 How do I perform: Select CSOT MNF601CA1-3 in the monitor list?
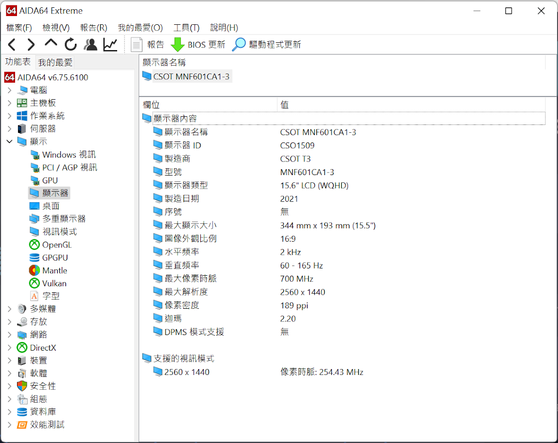pyautogui.click(x=187, y=76)
